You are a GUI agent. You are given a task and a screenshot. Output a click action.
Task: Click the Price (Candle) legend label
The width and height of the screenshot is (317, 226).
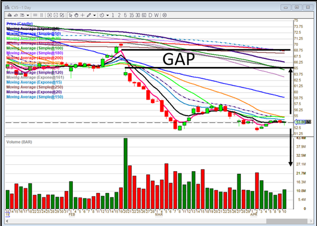[x=19, y=24]
